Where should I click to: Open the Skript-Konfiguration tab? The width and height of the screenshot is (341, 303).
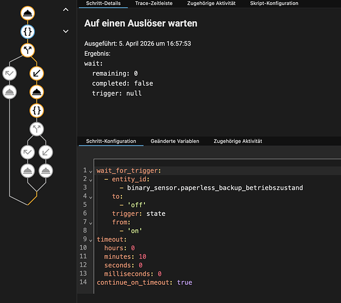point(274,4)
